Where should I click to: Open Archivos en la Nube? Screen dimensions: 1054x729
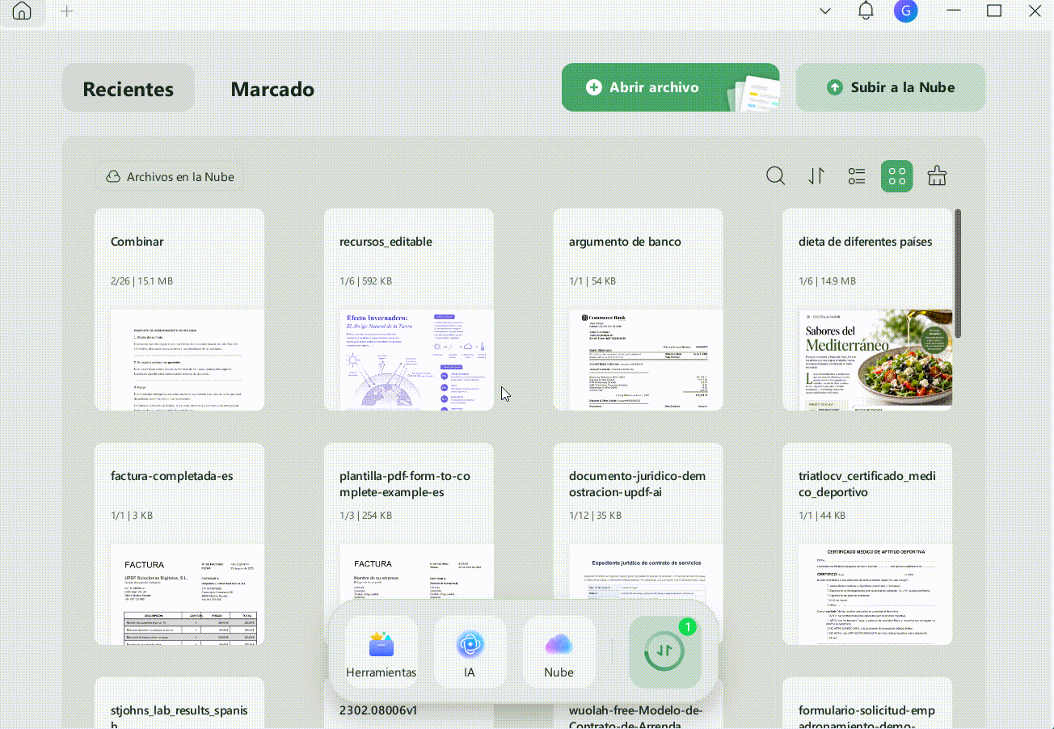click(x=169, y=176)
